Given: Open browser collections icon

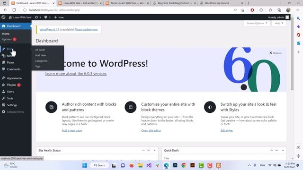Looking at the screenshot, I should click(x=279, y=10).
